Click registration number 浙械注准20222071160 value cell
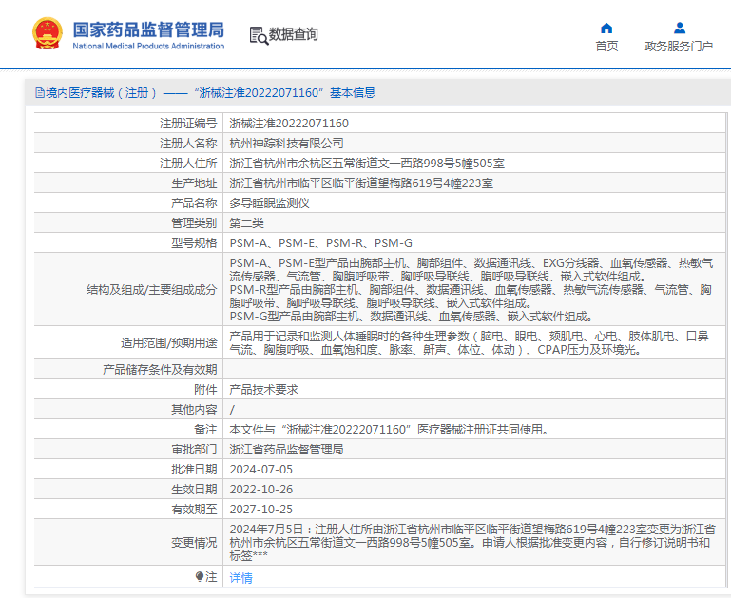Screen dimensions: 731x598 coord(289,124)
